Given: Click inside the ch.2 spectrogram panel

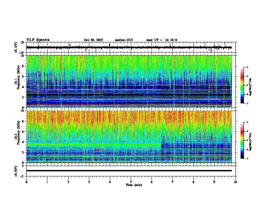Looking at the screenshot, I should pos(129,137).
